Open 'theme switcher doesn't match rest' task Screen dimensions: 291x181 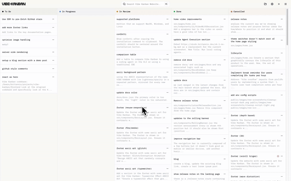click(257, 42)
